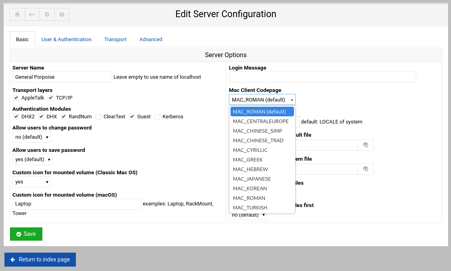451x271 pixels.
Task: Open the Transport tab
Action: click(115, 39)
